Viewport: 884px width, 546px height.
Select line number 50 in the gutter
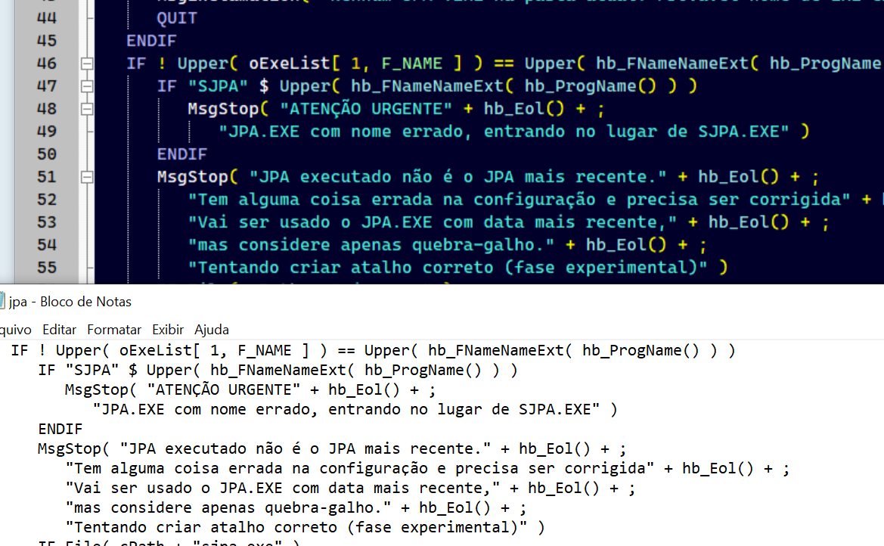tap(47, 154)
